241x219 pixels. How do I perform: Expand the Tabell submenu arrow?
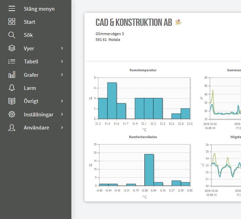coord(62,61)
